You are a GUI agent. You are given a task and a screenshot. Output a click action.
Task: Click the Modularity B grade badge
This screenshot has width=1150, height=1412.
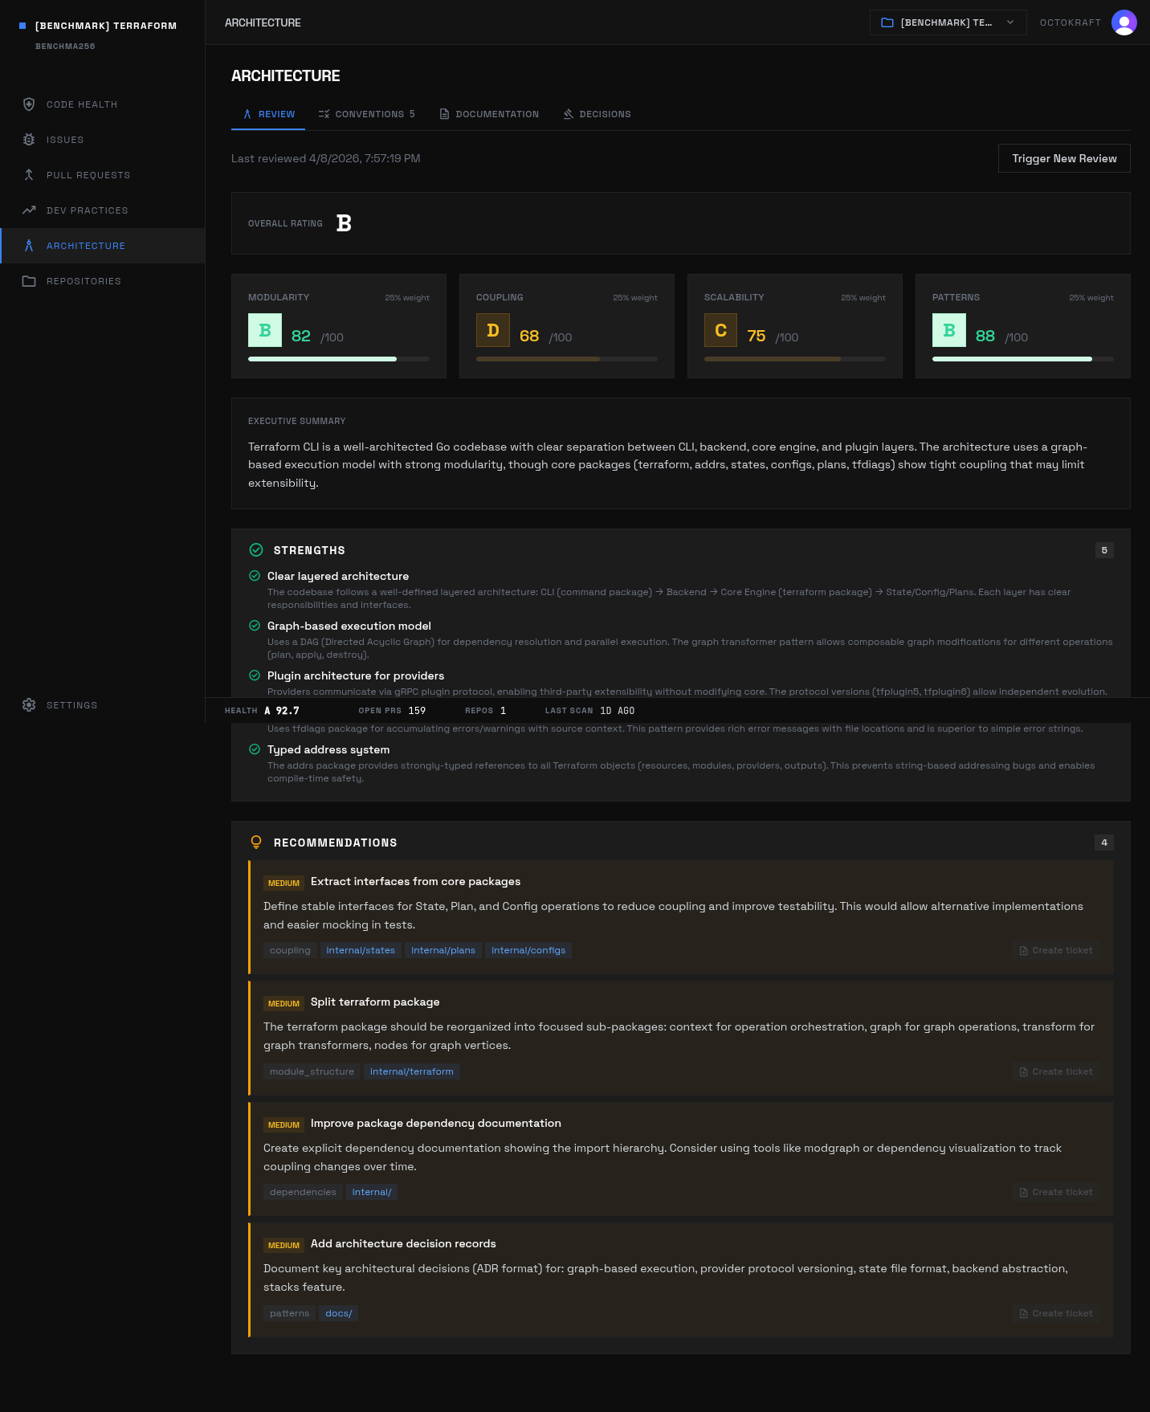point(265,330)
